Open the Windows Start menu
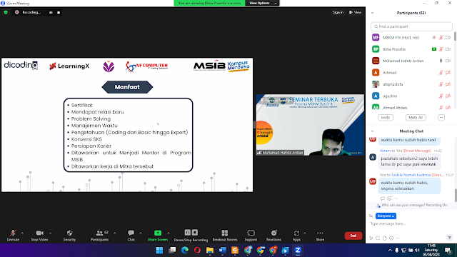Viewport: 457px width, 257px height. tap(159, 251)
